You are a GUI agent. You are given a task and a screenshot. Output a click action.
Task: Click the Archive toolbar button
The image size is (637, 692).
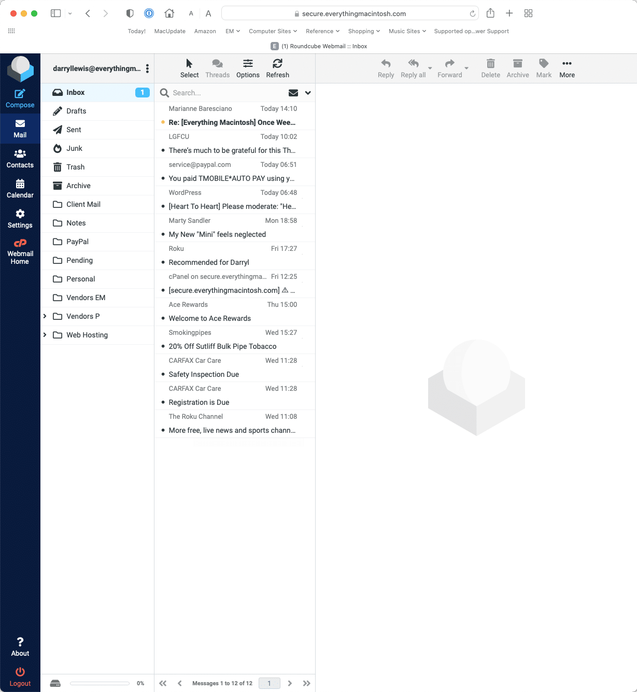tap(518, 68)
